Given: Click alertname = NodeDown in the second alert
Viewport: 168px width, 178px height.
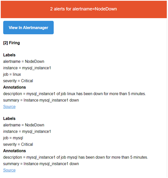Looking at the screenshot, I should [x=24, y=125].
